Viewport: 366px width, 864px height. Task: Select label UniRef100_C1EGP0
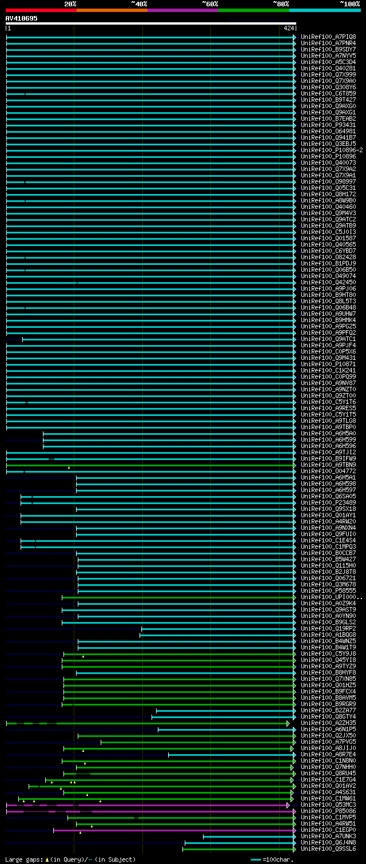click(x=328, y=830)
